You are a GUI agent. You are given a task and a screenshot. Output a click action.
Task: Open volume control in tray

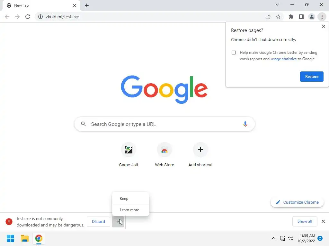tap(290, 238)
